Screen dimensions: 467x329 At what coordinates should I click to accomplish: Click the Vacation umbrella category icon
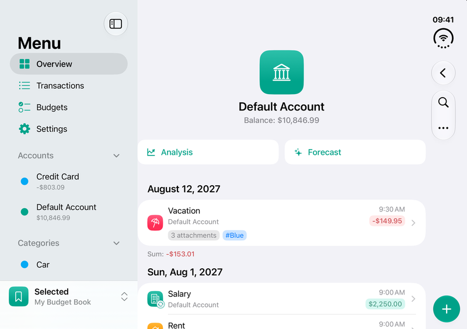155,223
